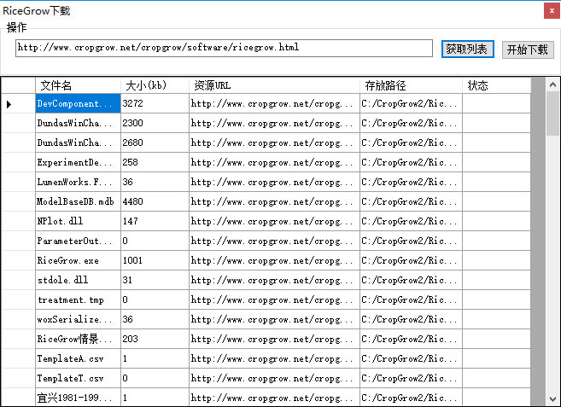Image resolution: width=561 pixels, height=407 pixels.
Task: Select the stdole.dll file cell
Action: point(78,280)
